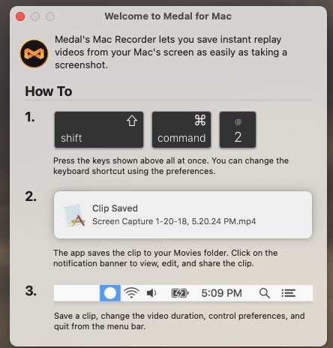Click the notification center list icon
Viewport: 333px width, 348px height.
pyautogui.click(x=289, y=293)
